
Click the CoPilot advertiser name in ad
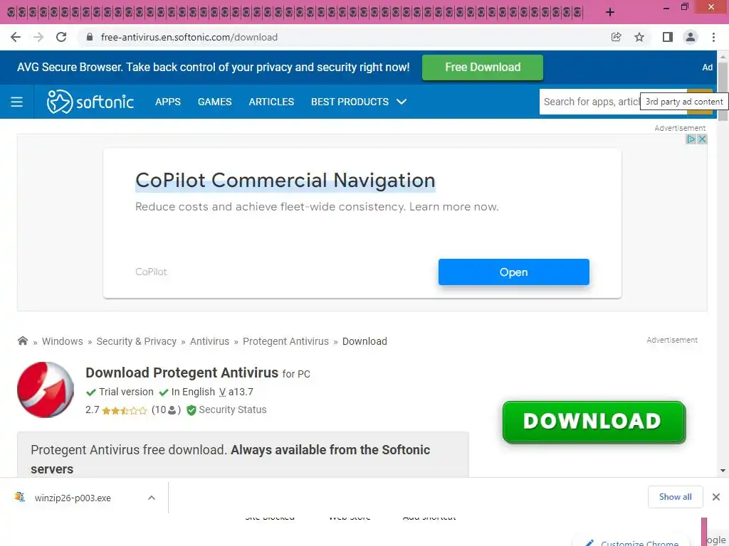click(x=151, y=272)
